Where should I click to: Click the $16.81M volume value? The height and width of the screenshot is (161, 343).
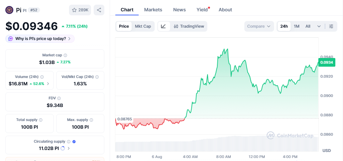pos(18,84)
